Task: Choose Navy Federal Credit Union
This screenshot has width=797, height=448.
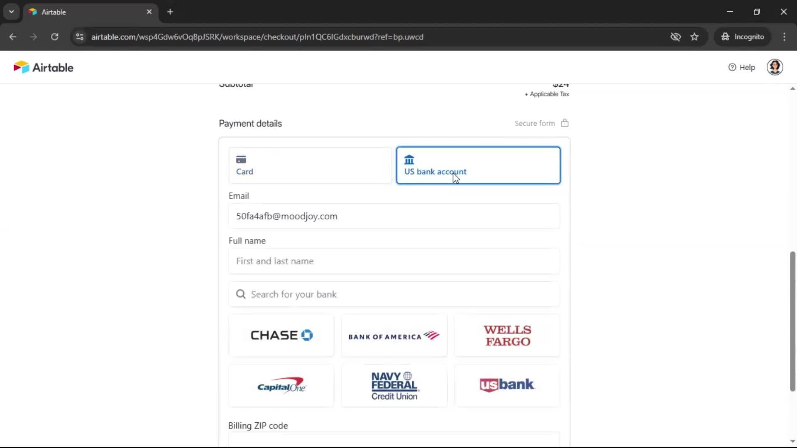Action: point(394,385)
